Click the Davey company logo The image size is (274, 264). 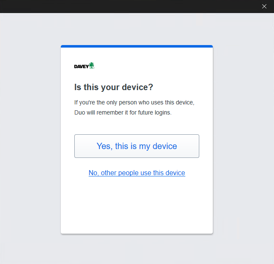(x=84, y=66)
